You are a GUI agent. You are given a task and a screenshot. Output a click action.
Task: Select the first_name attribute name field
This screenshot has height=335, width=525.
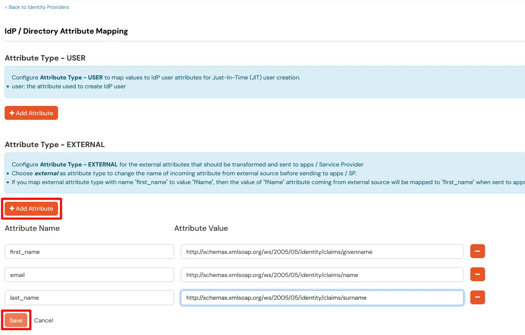pos(89,251)
